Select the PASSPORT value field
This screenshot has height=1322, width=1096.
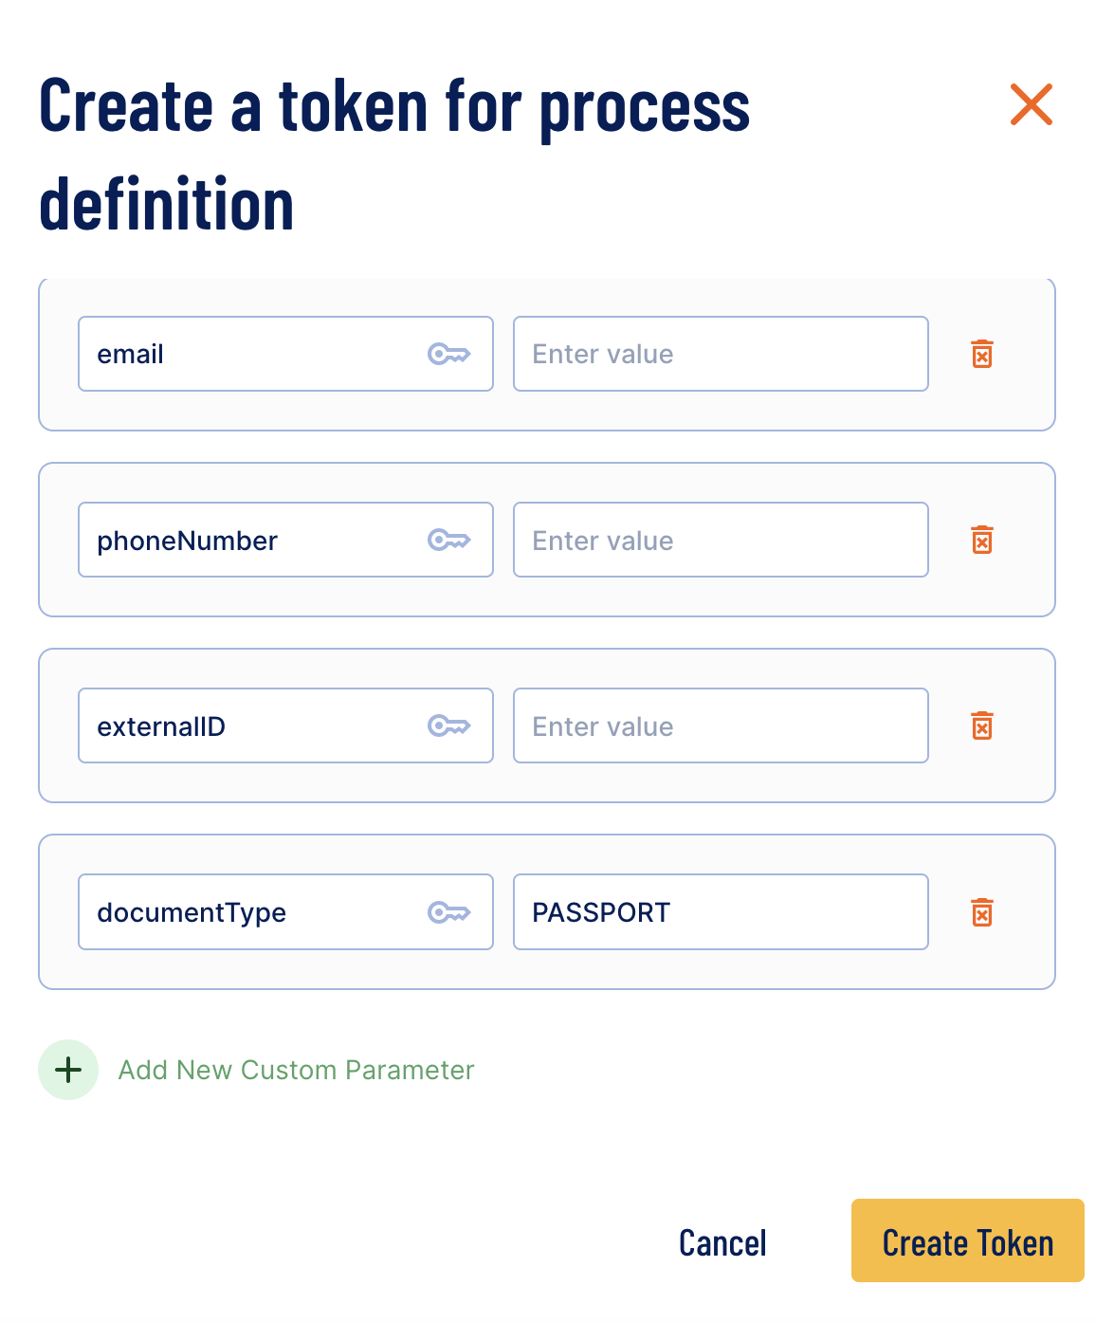tap(721, 912)
